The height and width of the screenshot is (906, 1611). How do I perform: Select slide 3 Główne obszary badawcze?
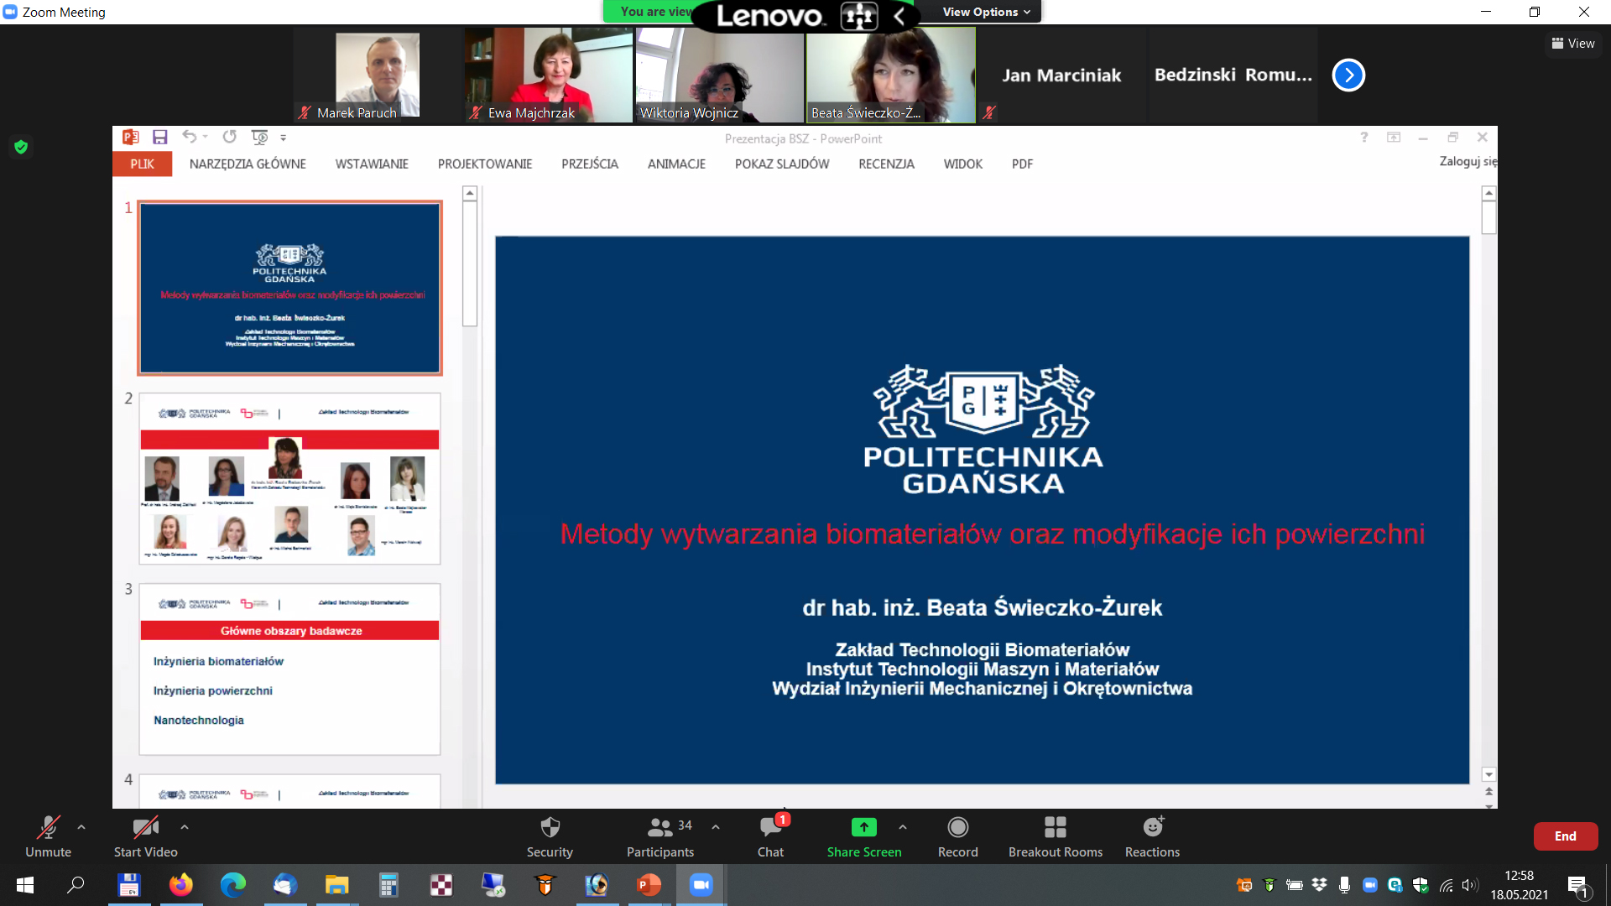[289, 669]
